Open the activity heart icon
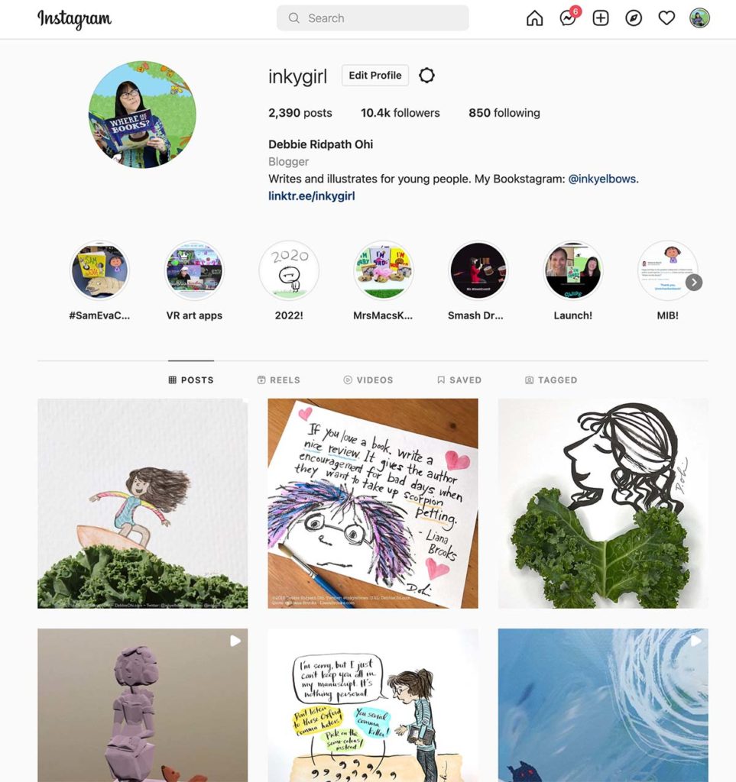736x782 pixels. (666, 18)
